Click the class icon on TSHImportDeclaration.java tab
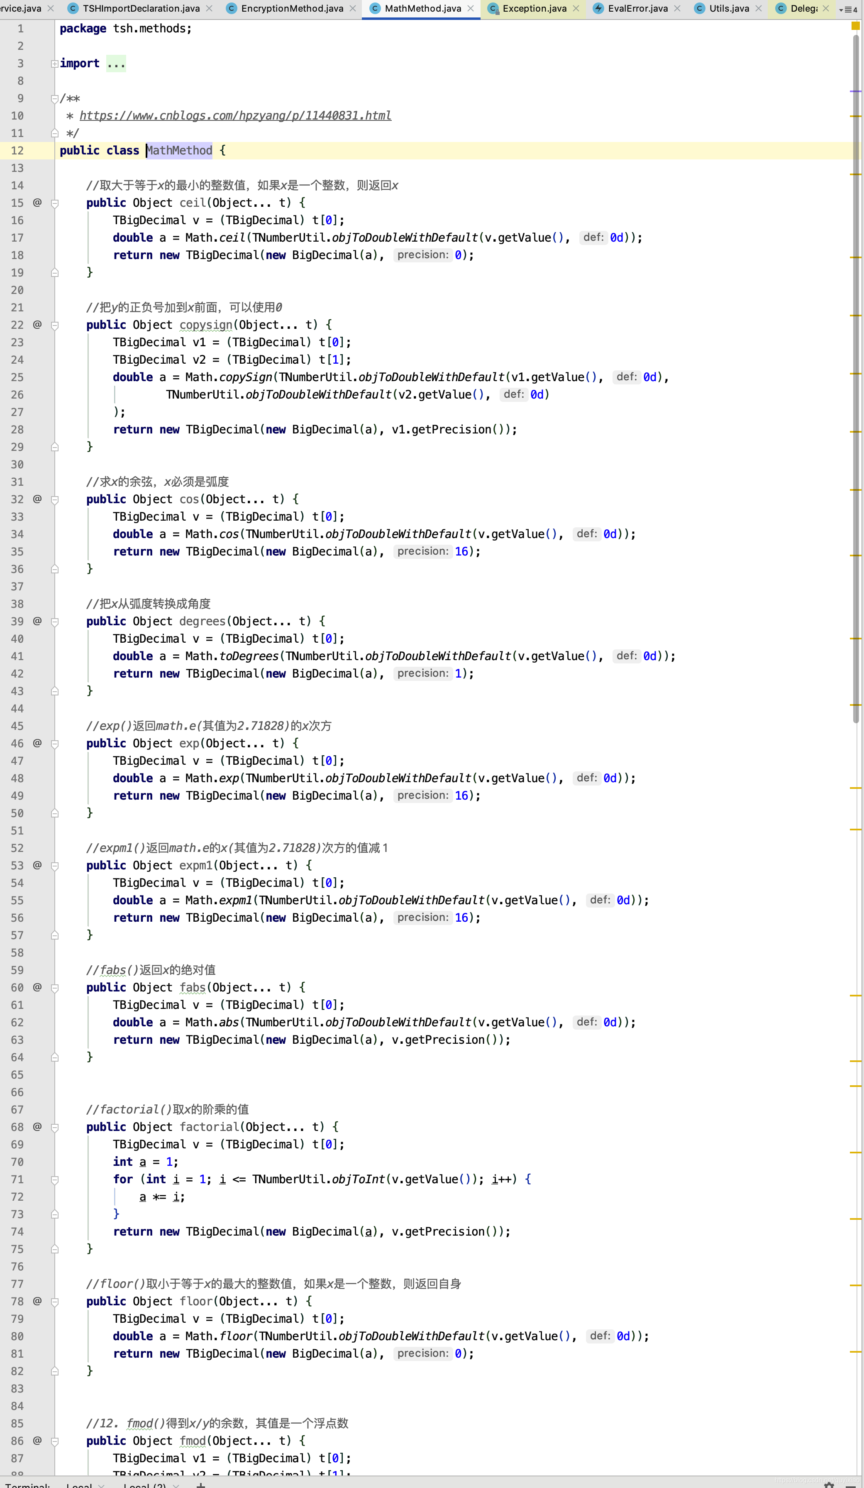 click(73, 8)
